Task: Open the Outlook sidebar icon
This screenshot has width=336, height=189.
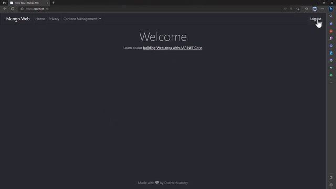Action: click(331, 53)
